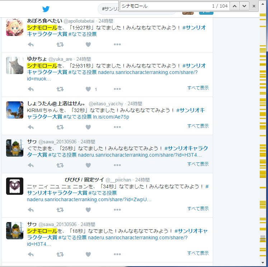The image size is (268, 267).
Task: Like sawa's シナモロール 18秒 tweet
Action: 88,254
